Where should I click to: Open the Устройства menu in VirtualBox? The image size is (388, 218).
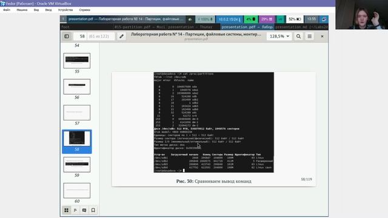click(x=65, y=10)
